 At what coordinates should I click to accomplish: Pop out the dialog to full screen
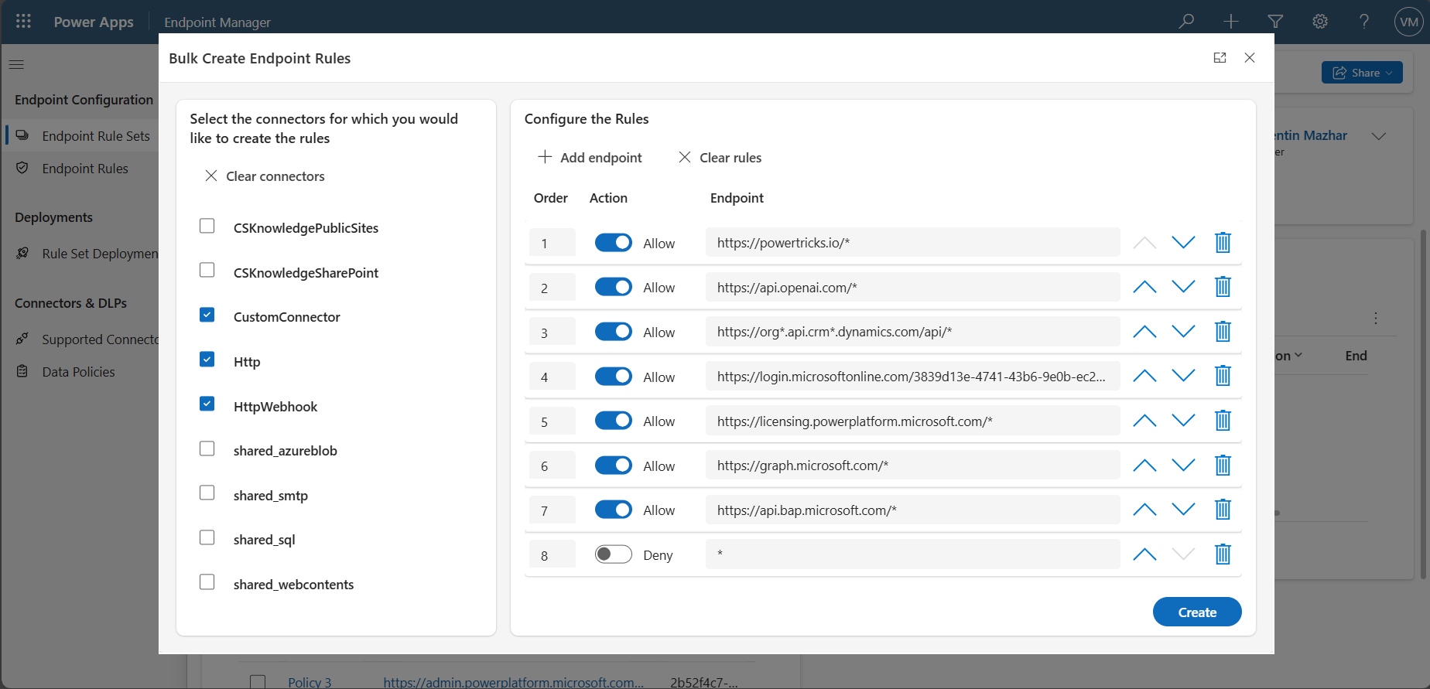pyautogui.click(x=1220, y=58)
